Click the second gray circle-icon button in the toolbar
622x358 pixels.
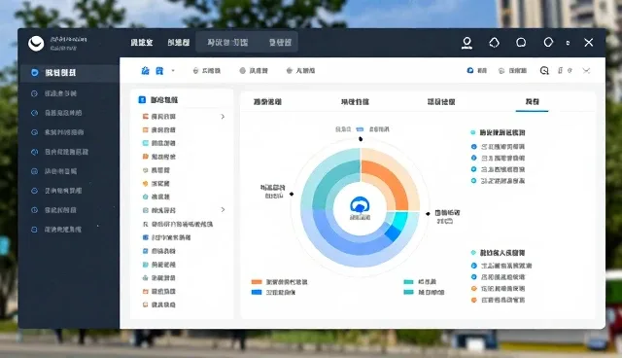254,71
